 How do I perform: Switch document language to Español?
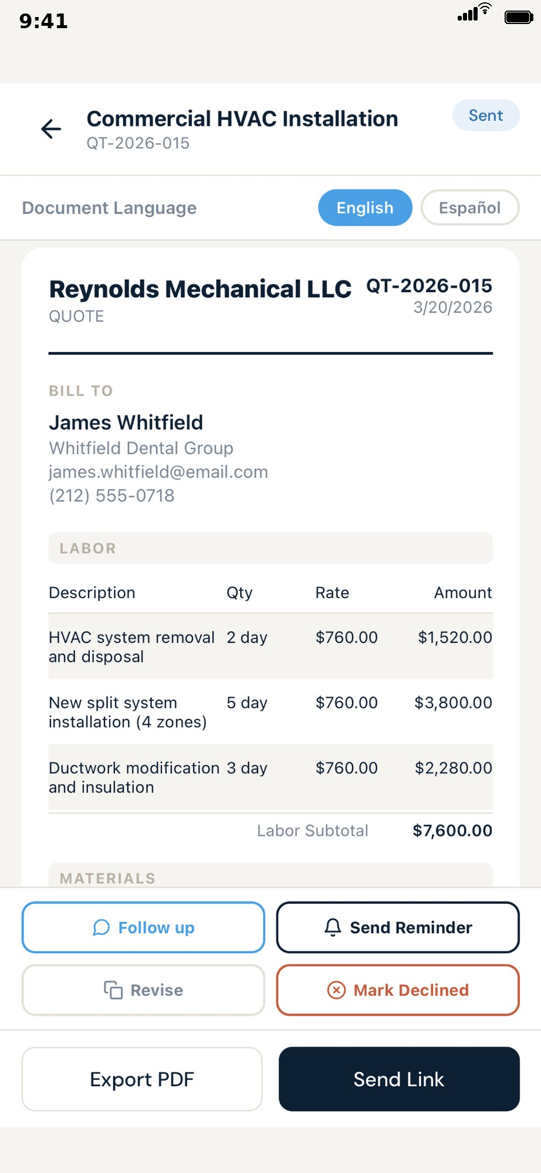pos(469,208)
